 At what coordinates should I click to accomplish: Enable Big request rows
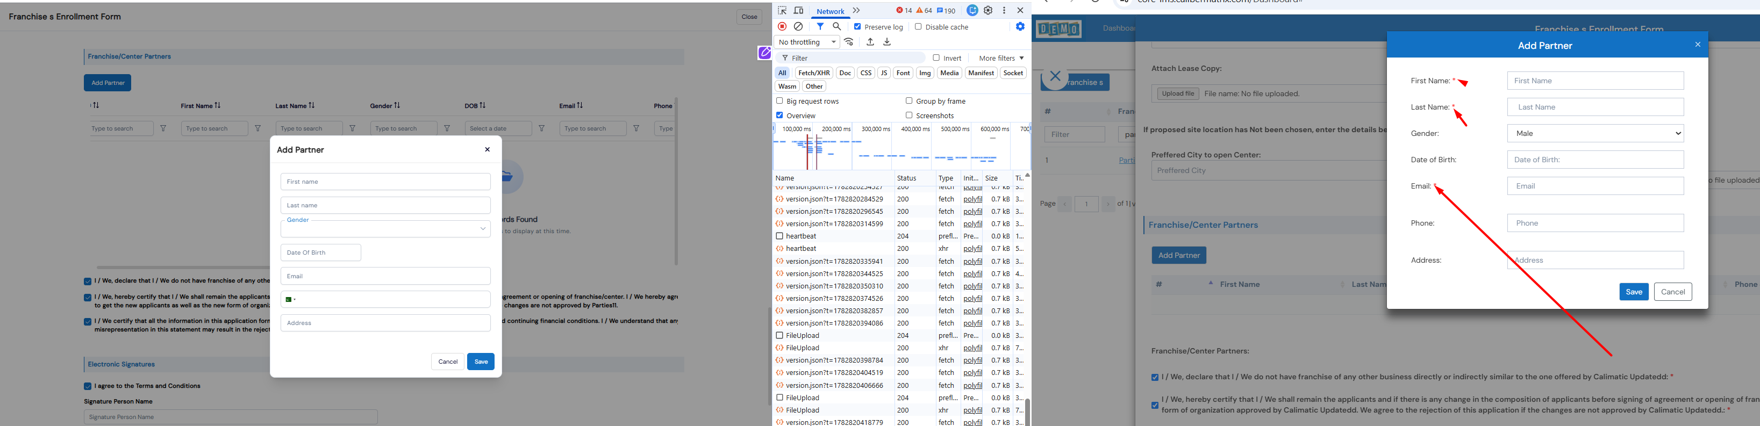pos(779,101)
